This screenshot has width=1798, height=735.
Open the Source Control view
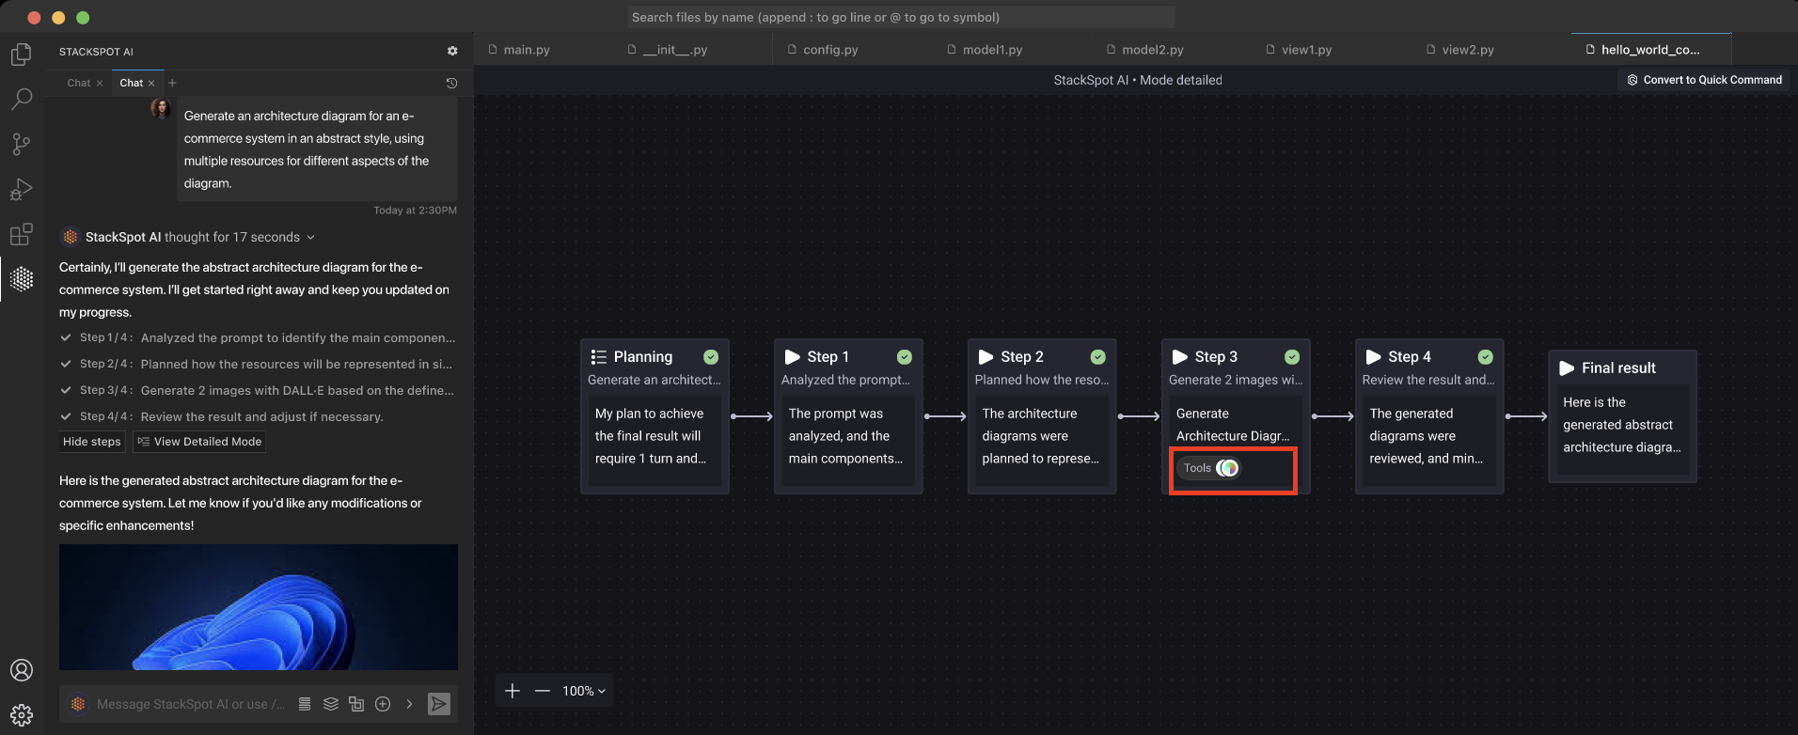pos(22,144)
